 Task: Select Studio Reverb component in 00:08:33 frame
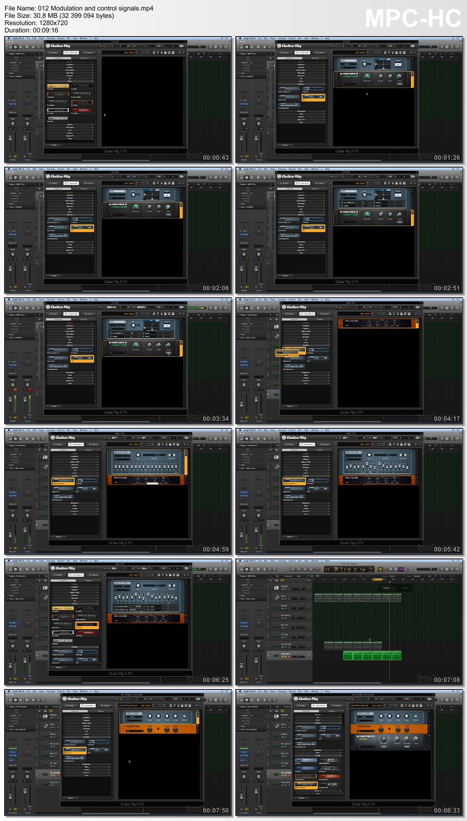pos(330,777)
